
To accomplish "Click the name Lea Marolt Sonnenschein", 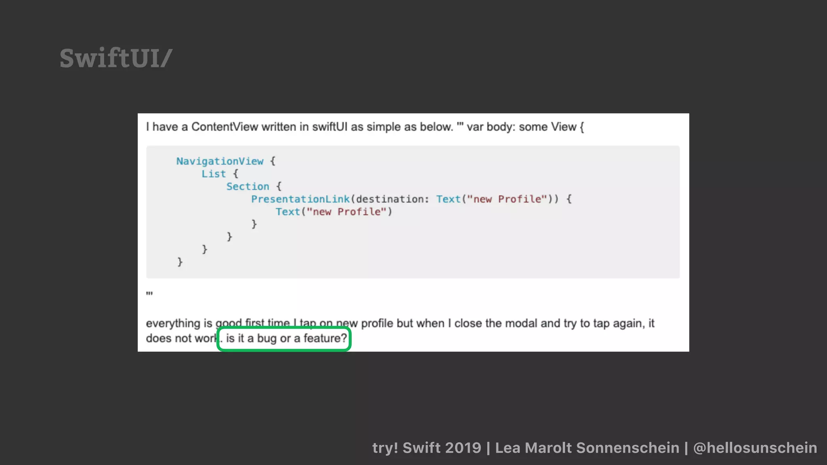I will (x=587, y=448).
